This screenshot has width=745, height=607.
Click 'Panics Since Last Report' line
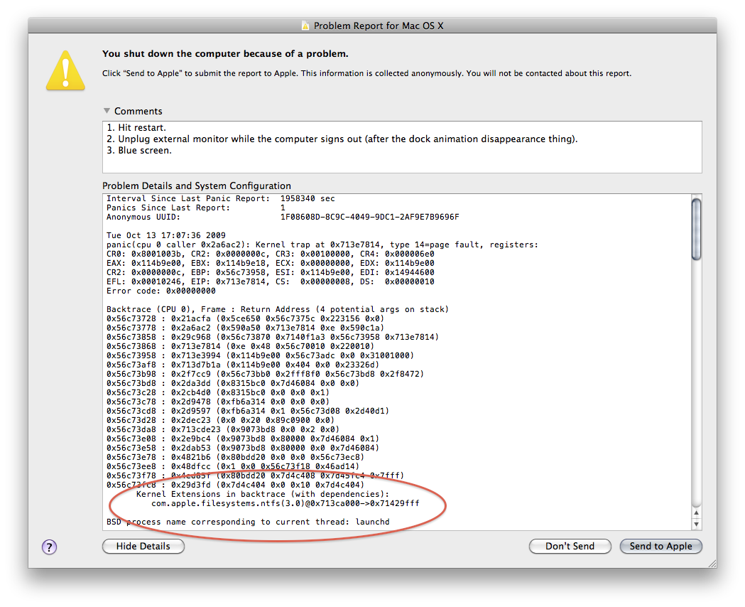(x=196, y=208)
